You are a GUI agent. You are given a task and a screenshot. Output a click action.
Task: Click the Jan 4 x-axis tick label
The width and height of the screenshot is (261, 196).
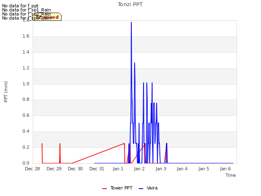182,169
